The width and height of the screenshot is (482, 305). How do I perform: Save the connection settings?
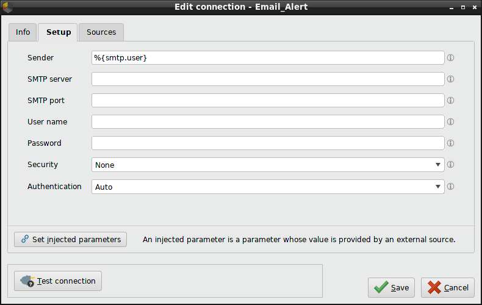(x=392, y=288)
